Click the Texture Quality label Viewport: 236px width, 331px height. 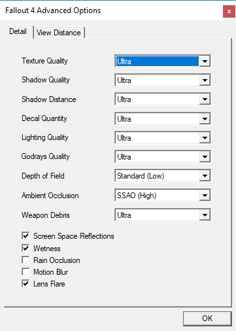click(x=44, y=61)
